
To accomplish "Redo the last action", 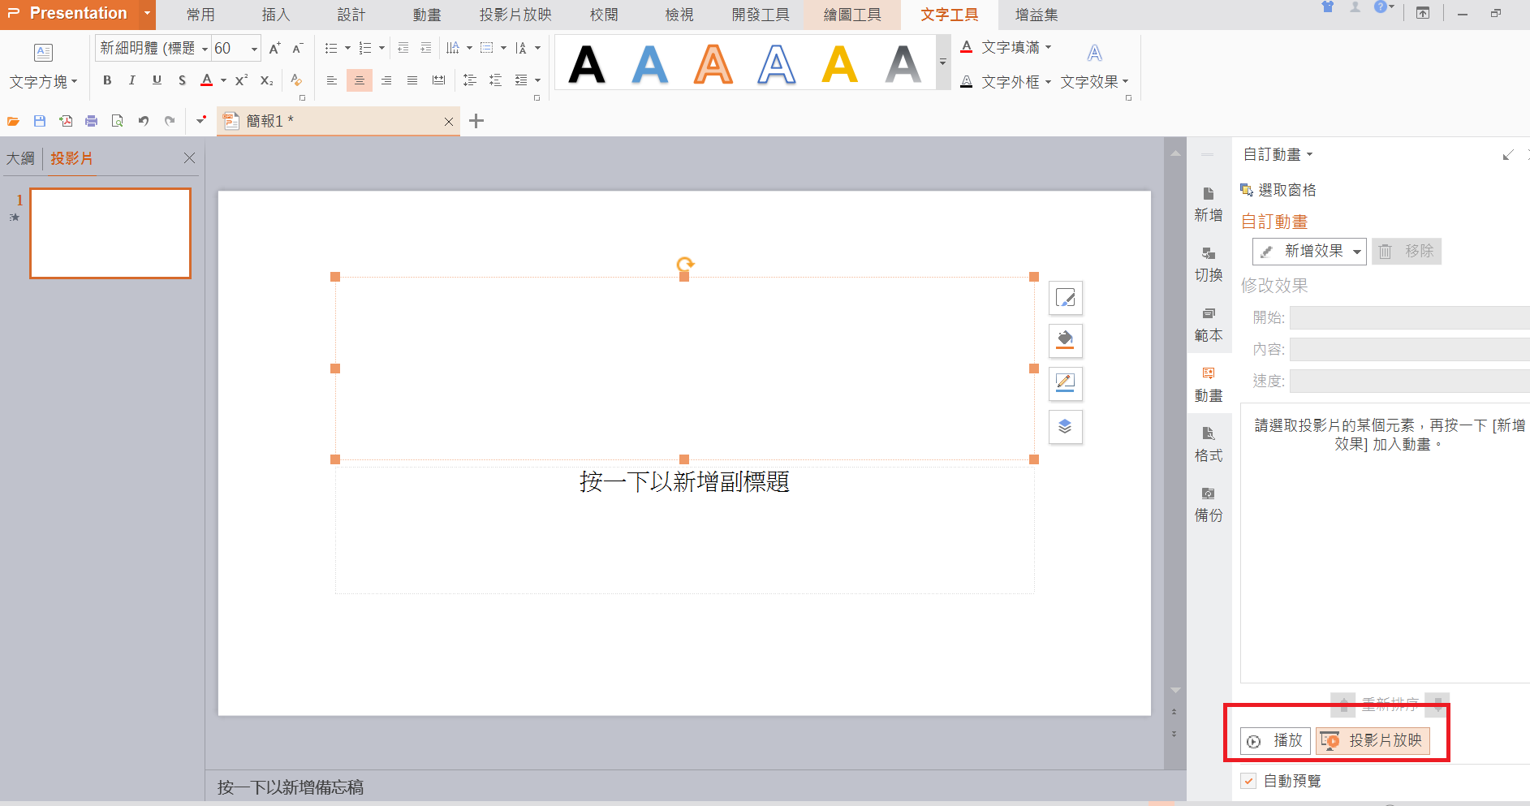I will 170,121.
